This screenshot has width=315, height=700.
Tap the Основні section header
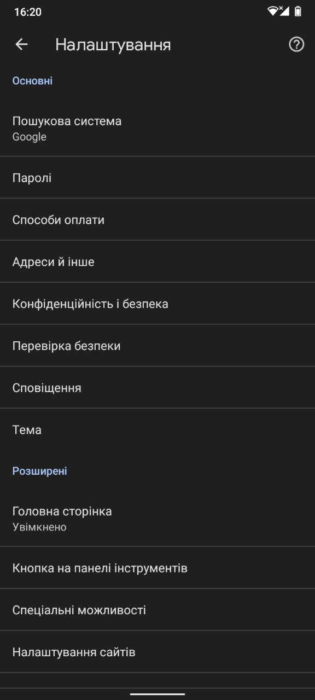pos(32,81)
